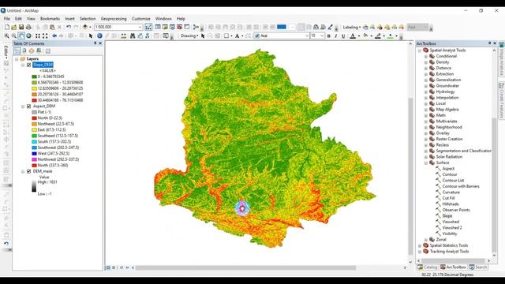Select the Zoom Out magnifier tool
Screen dimensions: 505x284
[14, 35]
